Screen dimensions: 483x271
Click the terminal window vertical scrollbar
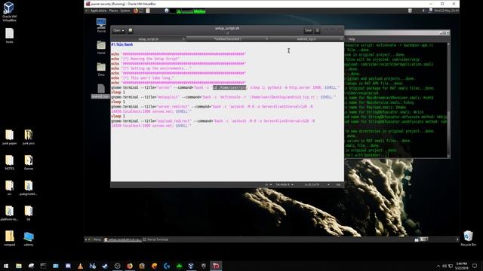[448, 100]
